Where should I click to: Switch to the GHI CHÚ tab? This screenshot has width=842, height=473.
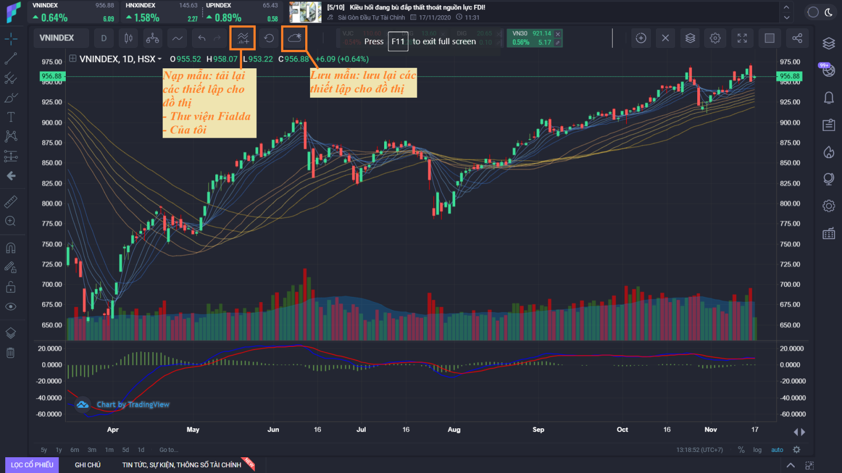87,465
